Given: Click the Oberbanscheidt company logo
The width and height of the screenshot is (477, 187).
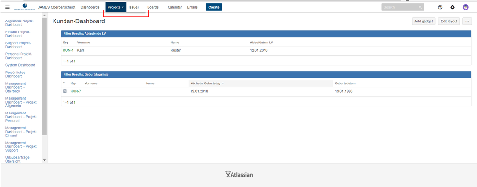Looking at the screenshot, I should [x=24, y=7].
